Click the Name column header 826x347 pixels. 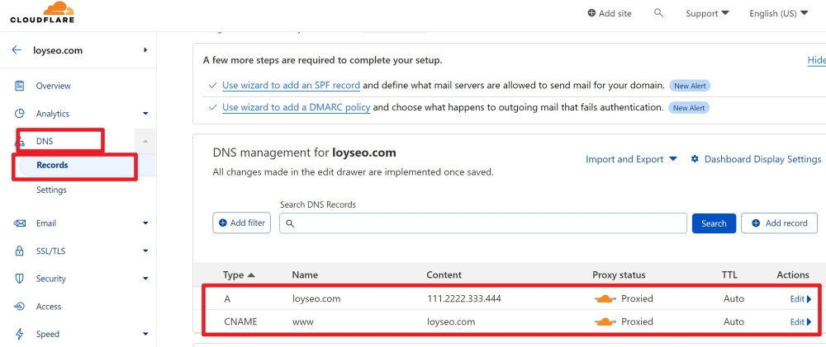(x=305, y=275)
